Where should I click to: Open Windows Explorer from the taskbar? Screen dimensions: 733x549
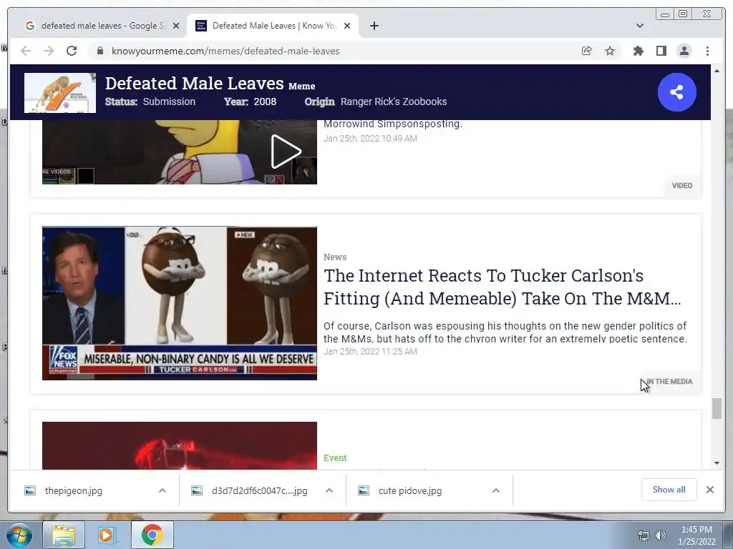coord(64,535)
